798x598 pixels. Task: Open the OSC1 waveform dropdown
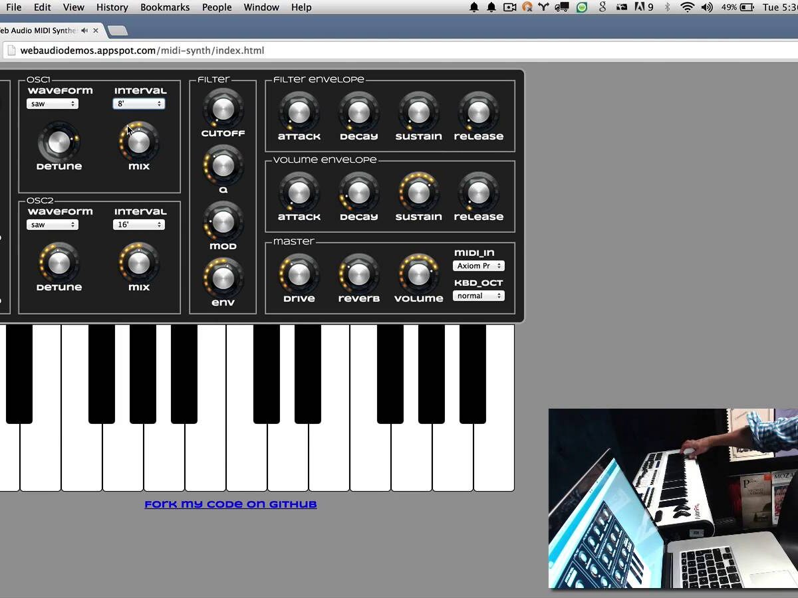pos(53,104)
